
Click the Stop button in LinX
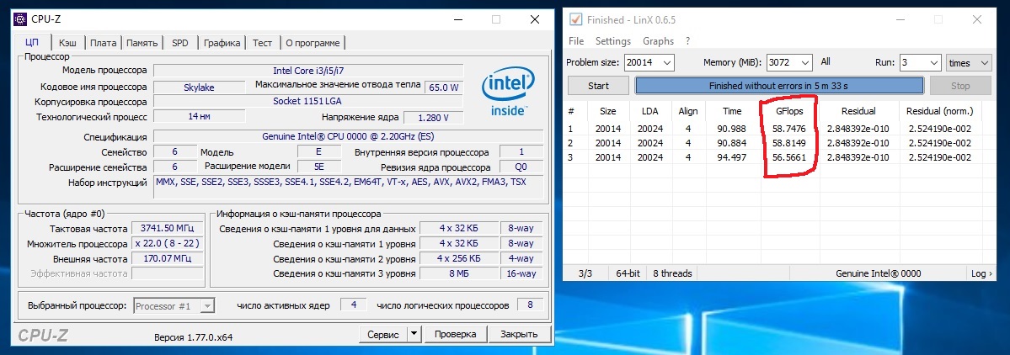[x=960, y=86]
